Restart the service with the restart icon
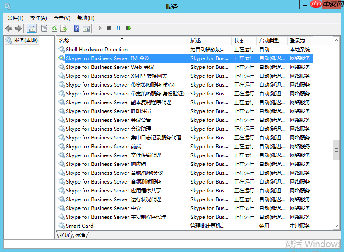Image resolution: width=344 pixels, height=252 pixels. tap(129, 28)
